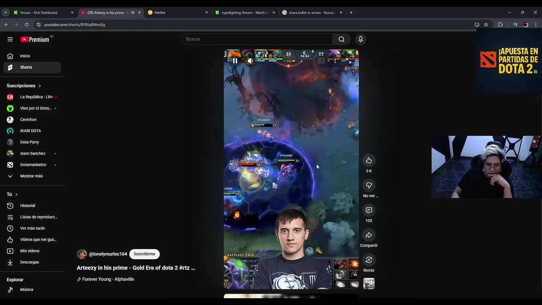Viewport: 542px width, 305px height.
Task: Pause the Short video
Action: (x=235, y=61)
